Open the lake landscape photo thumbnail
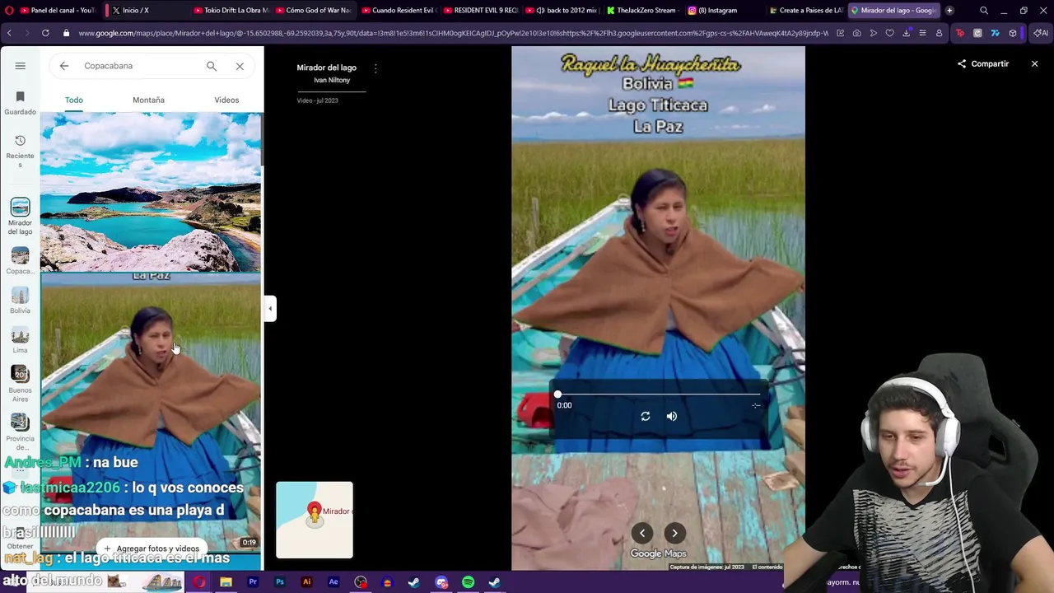1054x593 pixels. coord(151,192)
